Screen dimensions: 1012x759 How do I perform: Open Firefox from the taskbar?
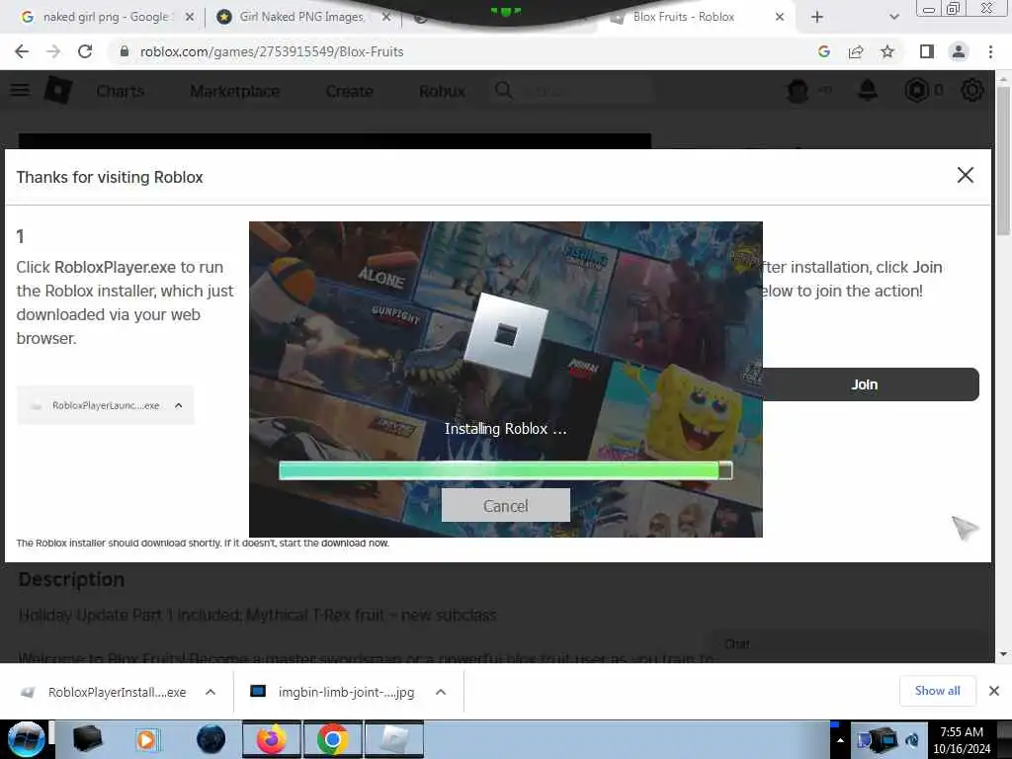pos(272,739)
